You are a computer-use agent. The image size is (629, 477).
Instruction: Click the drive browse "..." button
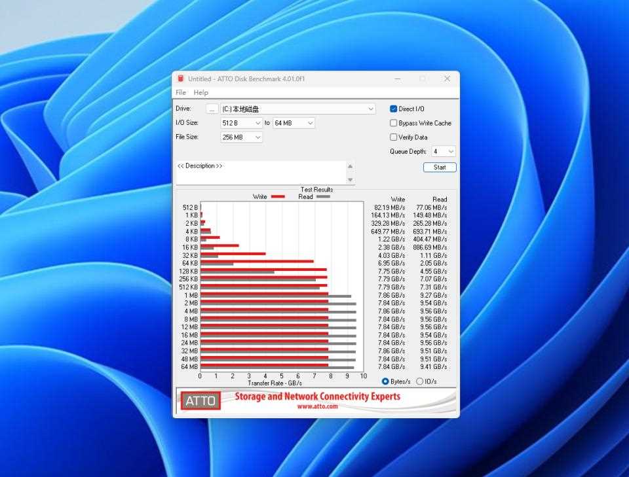[x=212, y=109]
